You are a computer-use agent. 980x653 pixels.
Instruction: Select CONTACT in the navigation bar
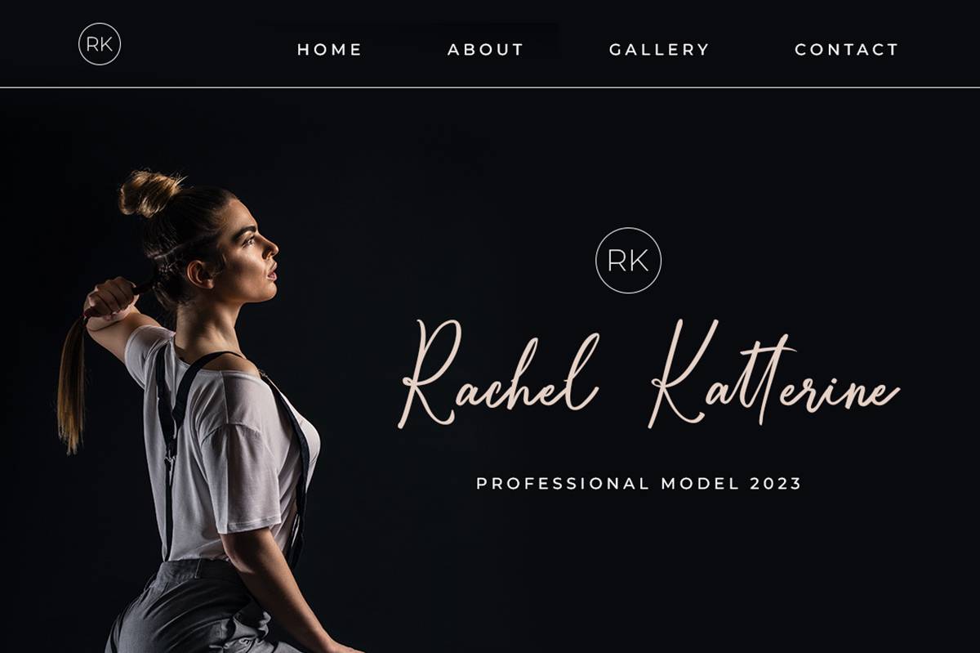(x=847, y=50)
